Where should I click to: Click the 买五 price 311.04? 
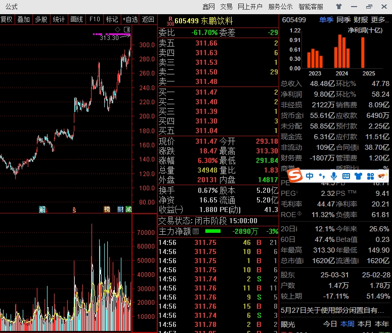tap(206, 131)
